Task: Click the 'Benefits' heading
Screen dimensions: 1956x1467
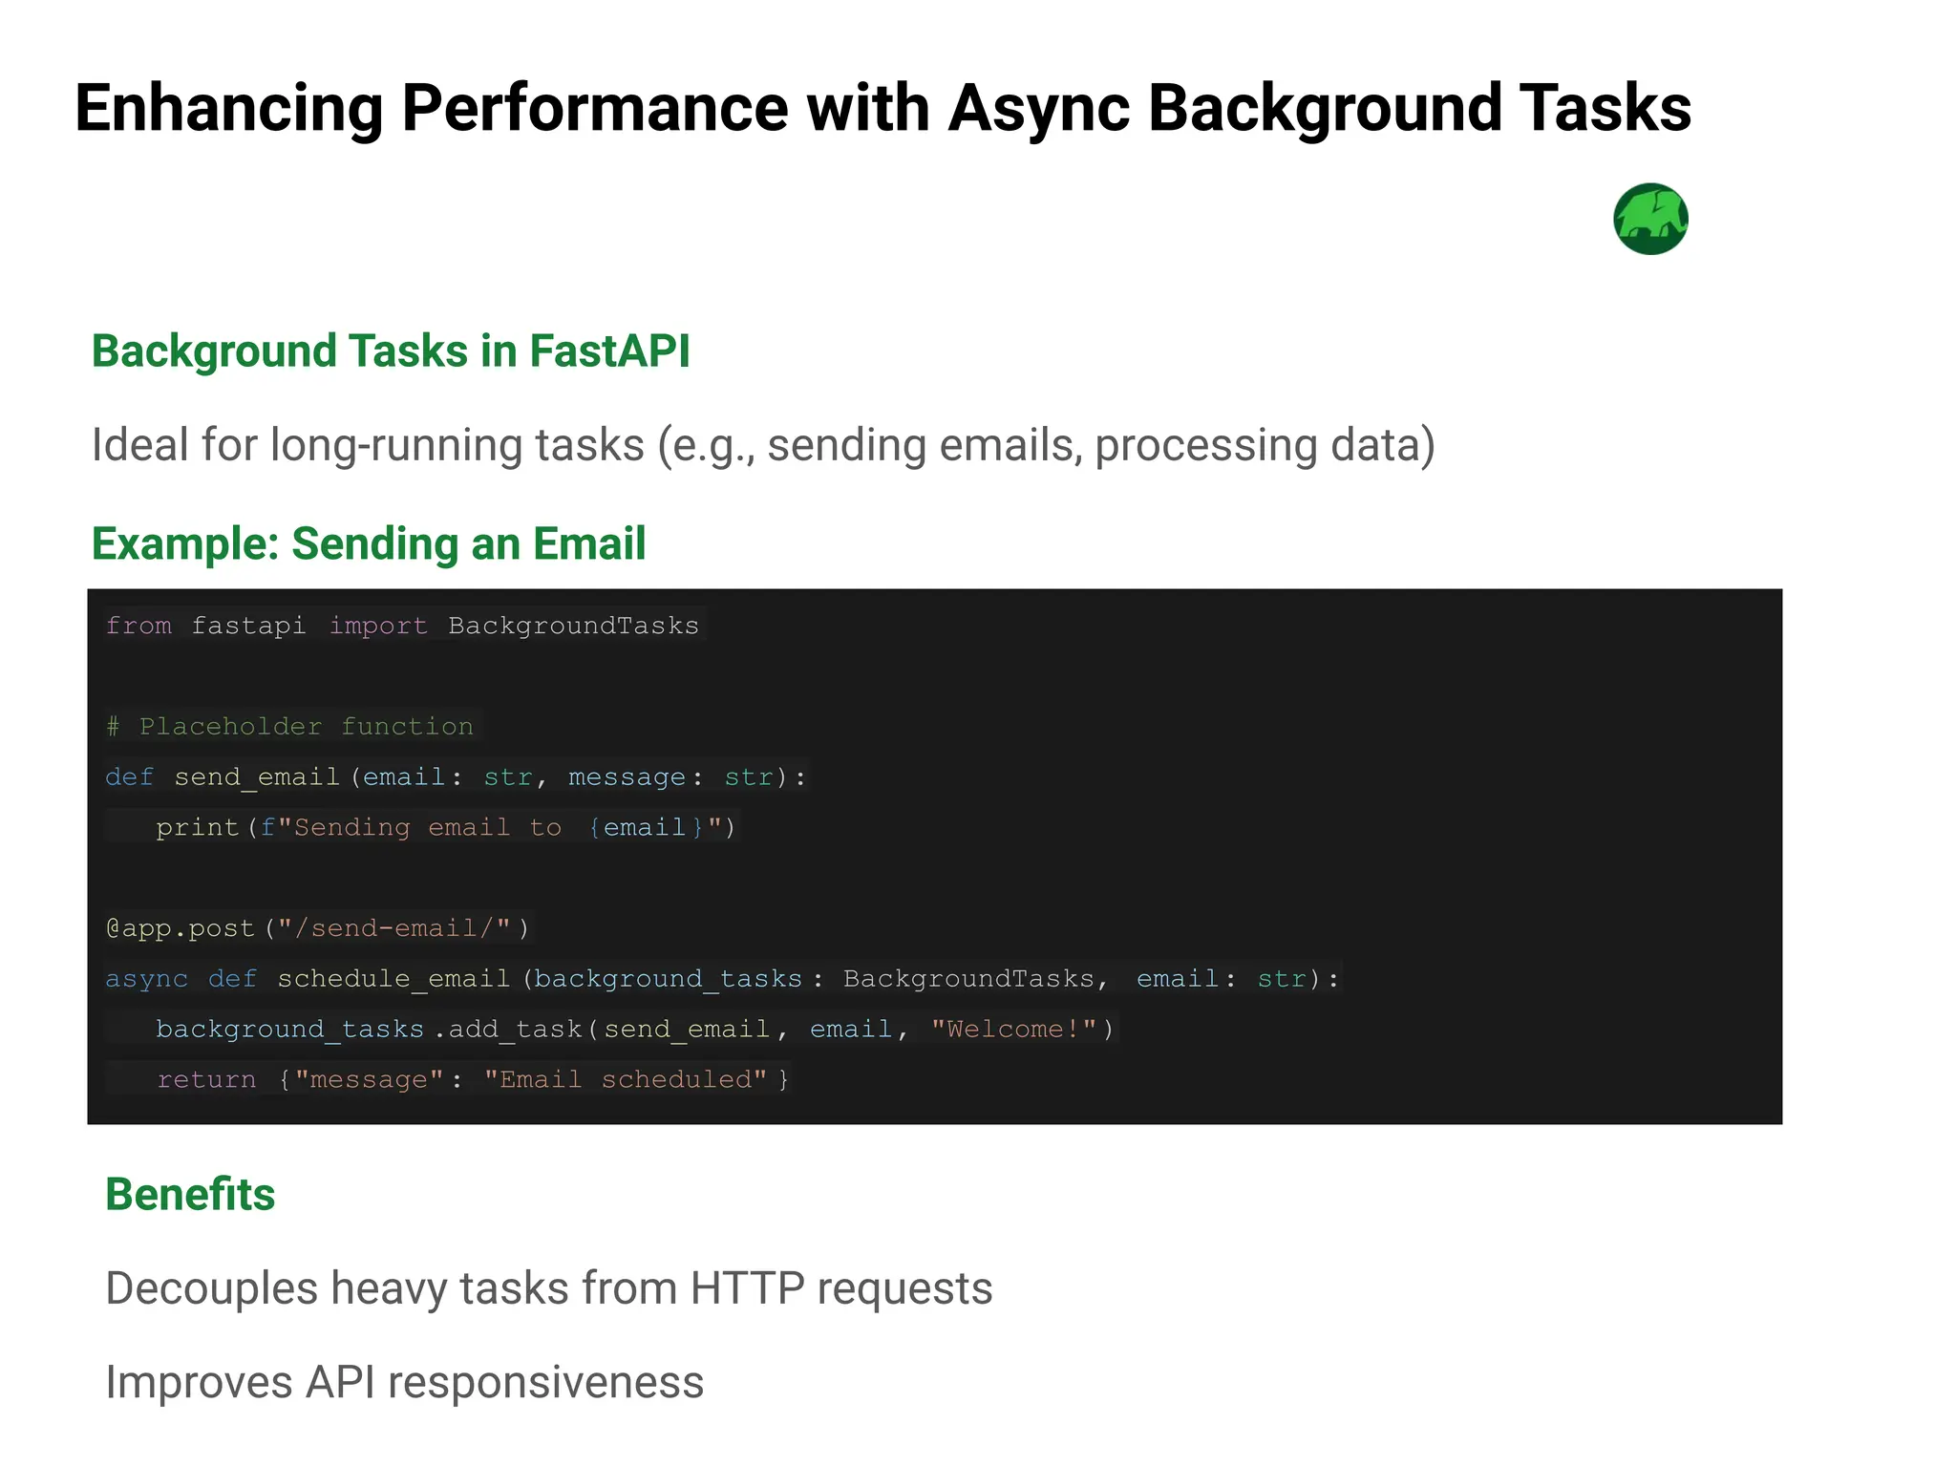Action: [x=190, y=1195]
